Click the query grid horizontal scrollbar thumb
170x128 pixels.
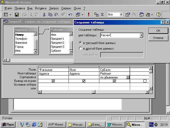coord(93,92)
